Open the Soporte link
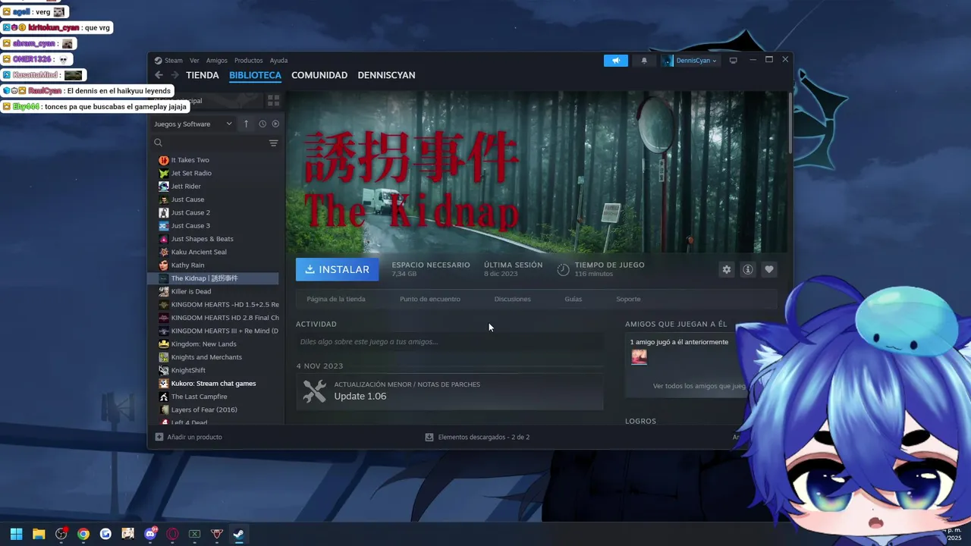 (628, 299)
